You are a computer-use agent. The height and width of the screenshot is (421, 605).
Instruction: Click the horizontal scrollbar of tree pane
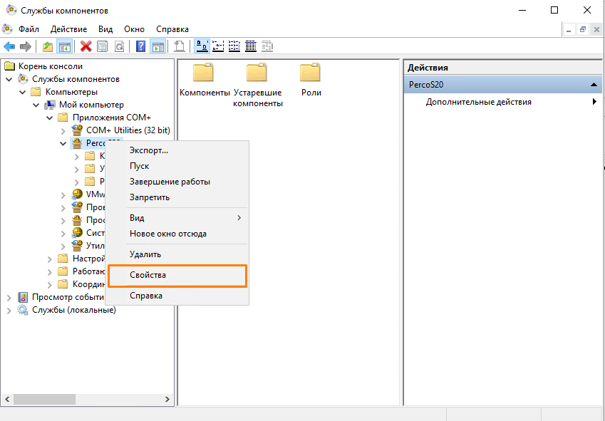click(86, 400)
